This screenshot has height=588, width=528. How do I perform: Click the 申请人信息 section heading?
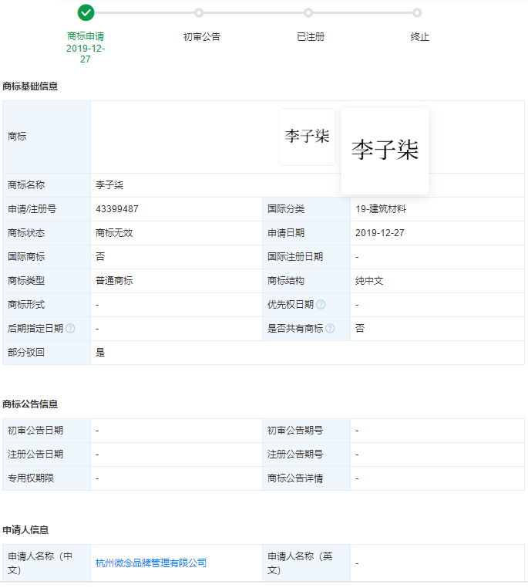click(25, 530)
